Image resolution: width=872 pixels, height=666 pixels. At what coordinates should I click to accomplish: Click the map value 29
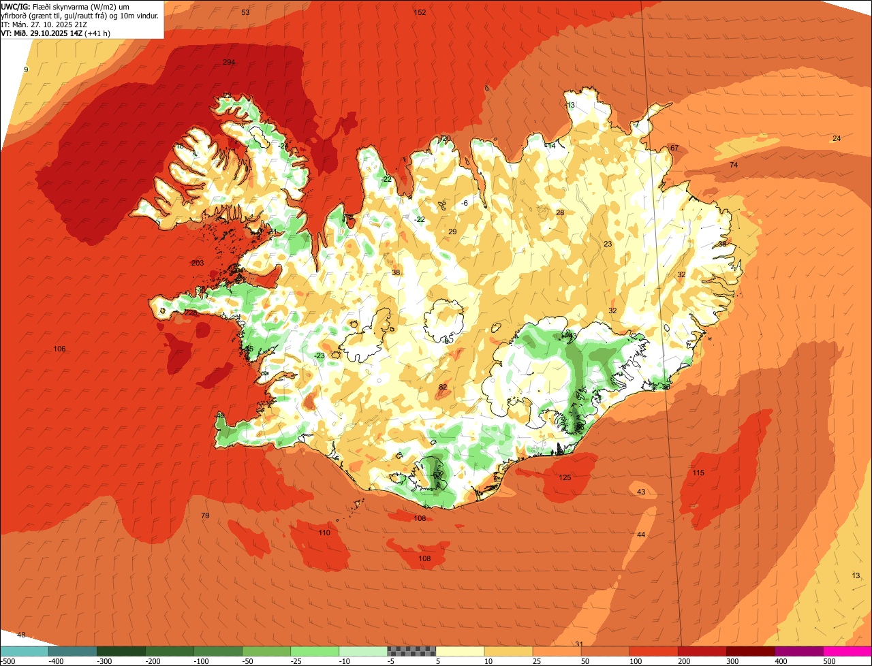click(x=452, y=232)
